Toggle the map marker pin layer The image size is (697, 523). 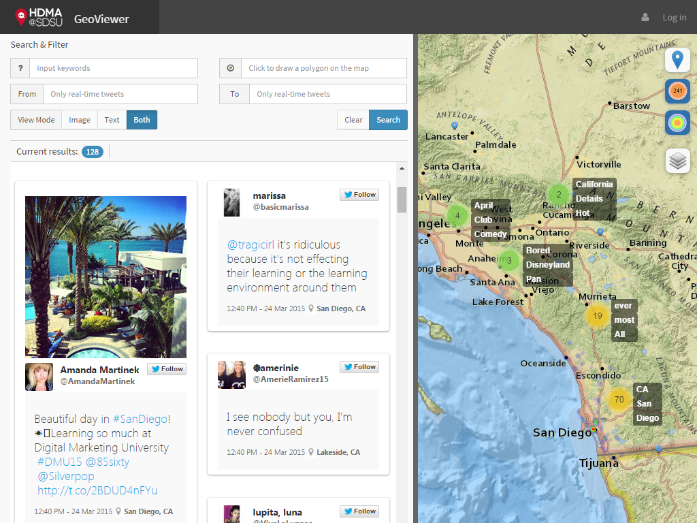pyautogui.click(x=677, y=60)
